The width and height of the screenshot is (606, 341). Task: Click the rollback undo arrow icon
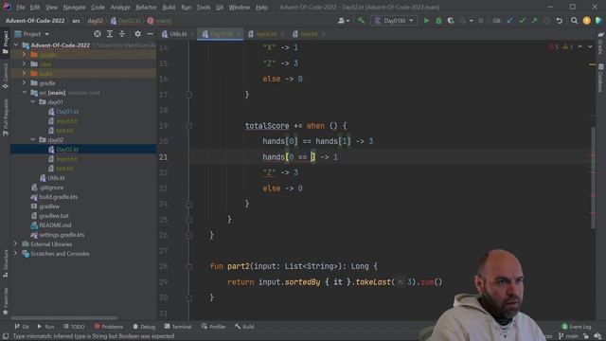click(560, 21)
